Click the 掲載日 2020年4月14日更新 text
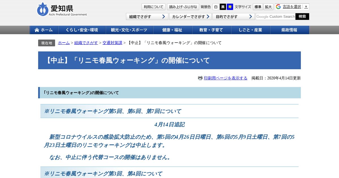The image size is (339, 178). (x=276, y=78)
